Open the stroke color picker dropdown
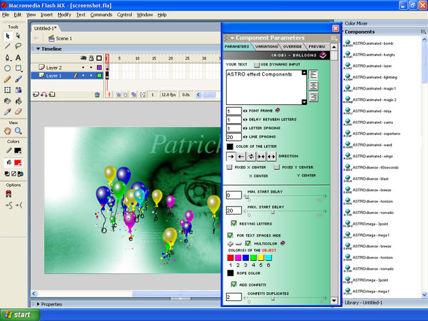 tap(18, 150)
